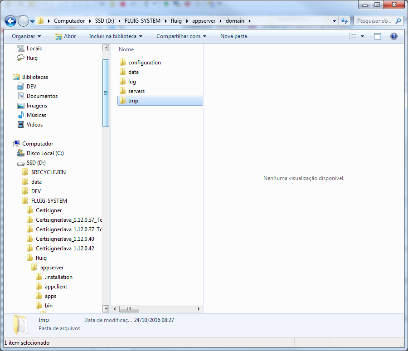Click Computador in the address bar

tap(69, 21)
